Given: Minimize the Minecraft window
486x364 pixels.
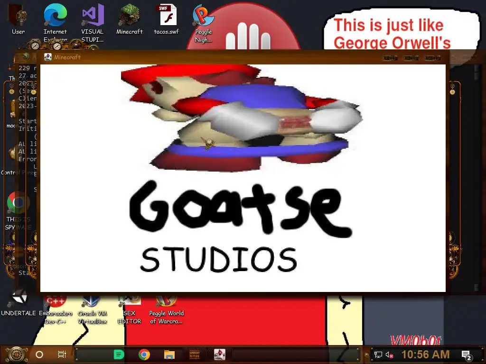Looking at the screenshot, I should click(x=391, y=58).
